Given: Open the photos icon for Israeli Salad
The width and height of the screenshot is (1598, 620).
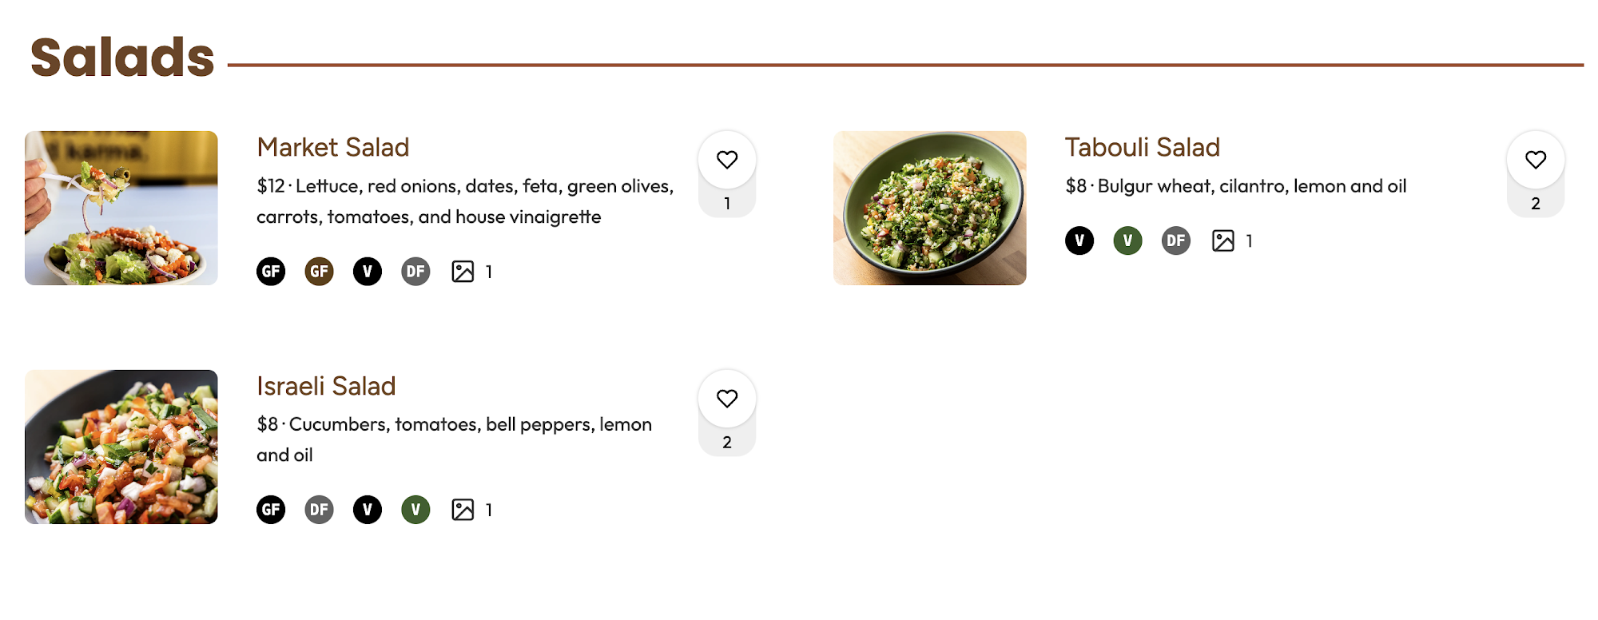Looking at the screenshot, I should coord(463,510).
